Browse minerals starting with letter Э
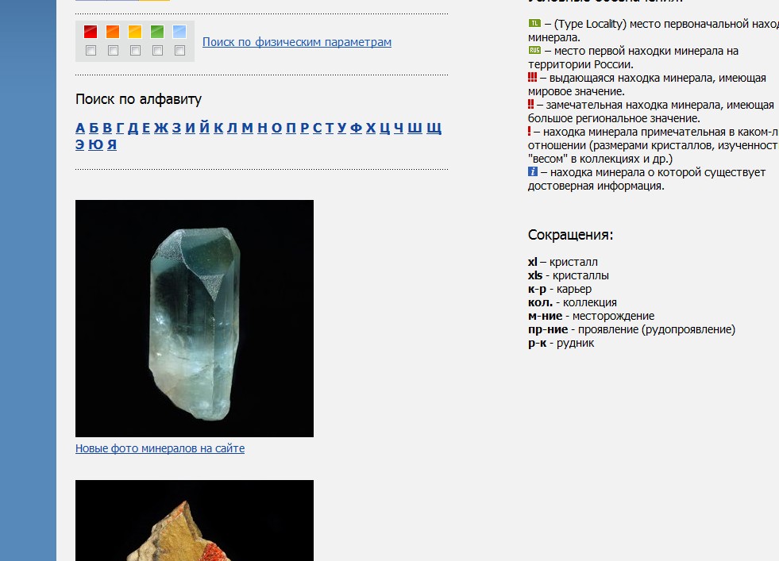 (80, 144)
